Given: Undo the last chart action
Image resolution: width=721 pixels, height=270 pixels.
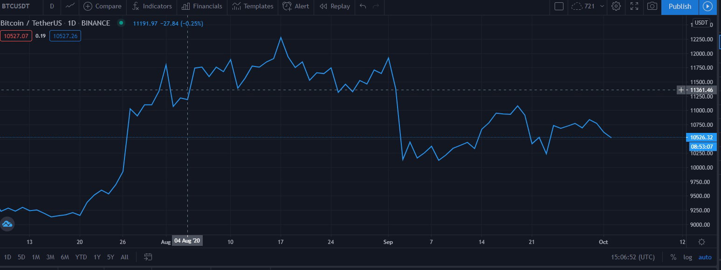Looking at the screenshot, I should click(x=364, y=6).
